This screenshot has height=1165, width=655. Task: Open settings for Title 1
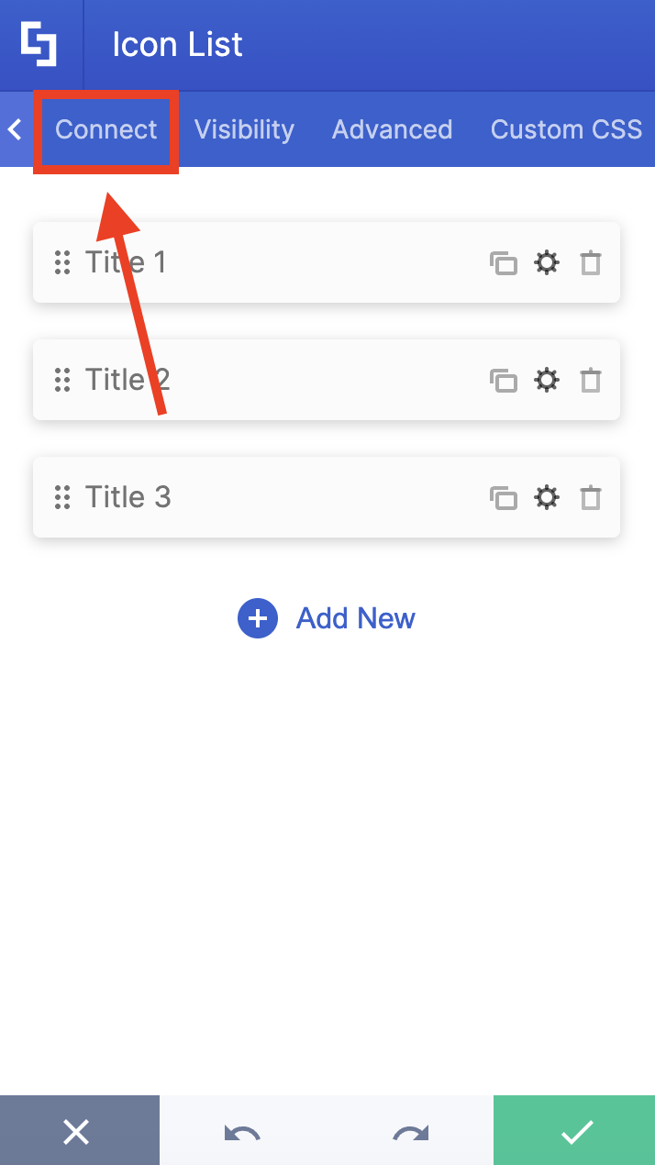(x=547, y=262)
